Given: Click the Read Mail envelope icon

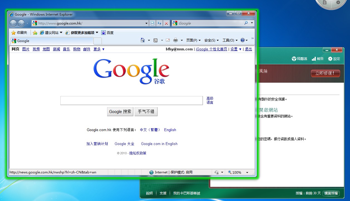Looking at the screenshot, I should [x=168, y=40].
